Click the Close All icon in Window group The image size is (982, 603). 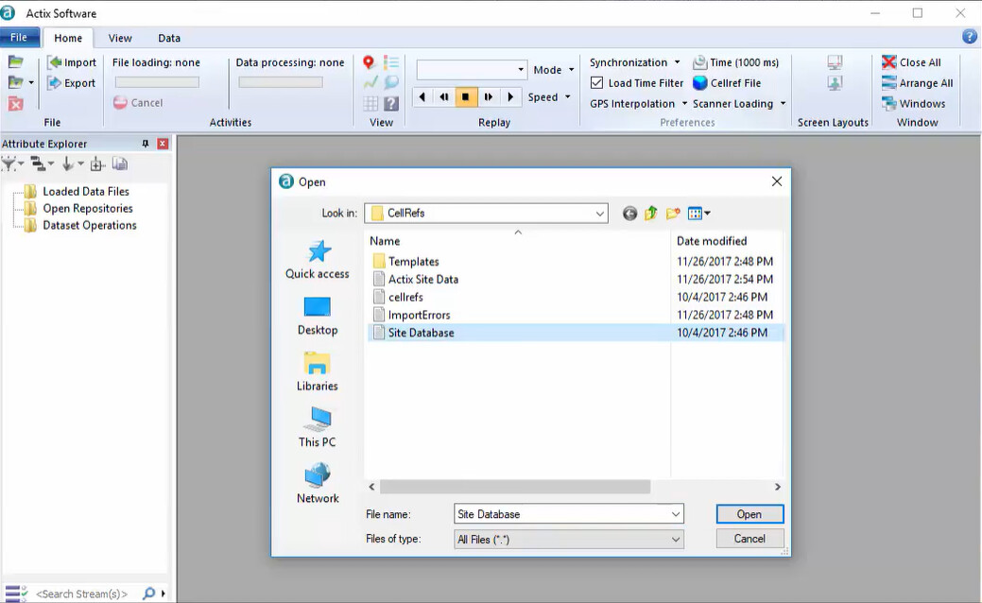pyautogui.click(x=891, y=61)
